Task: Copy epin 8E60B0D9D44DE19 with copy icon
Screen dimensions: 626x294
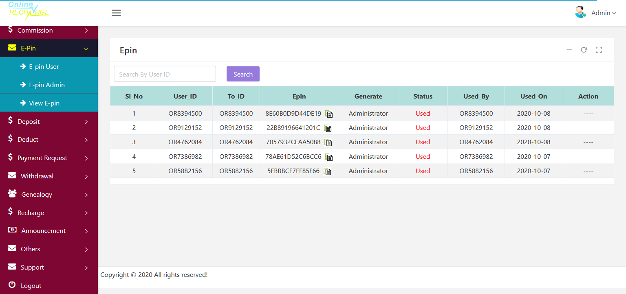Action: pyautogui.click(x=329, y=114)
